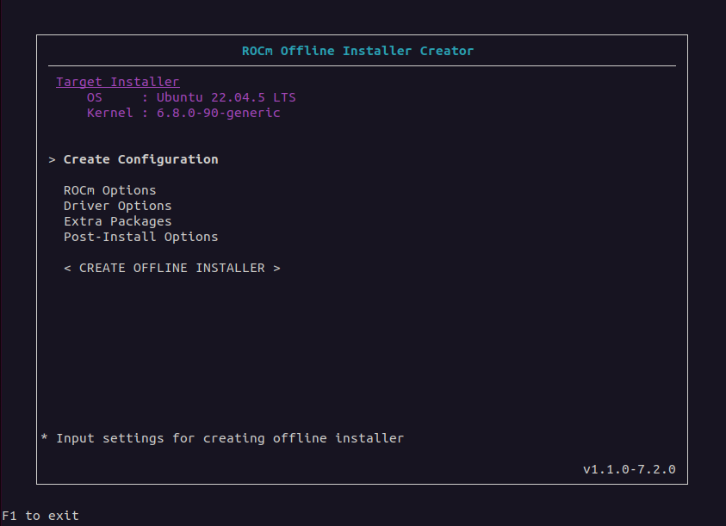Viewport: 726px width, 526px height.
Task: Click the asterisk at start of help line
Action: point(45,438)
